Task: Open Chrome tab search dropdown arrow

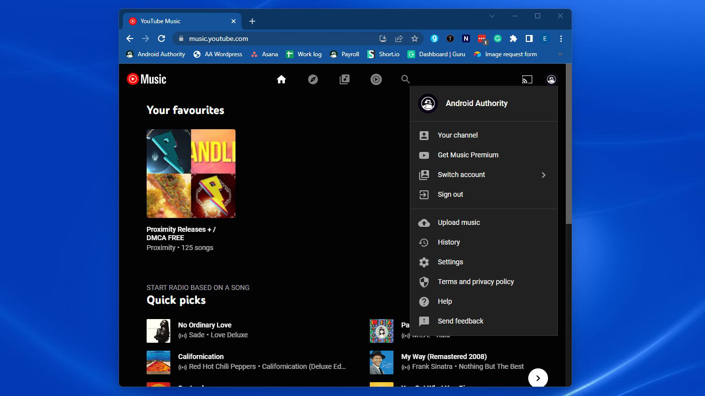Action: coord(492,16)
